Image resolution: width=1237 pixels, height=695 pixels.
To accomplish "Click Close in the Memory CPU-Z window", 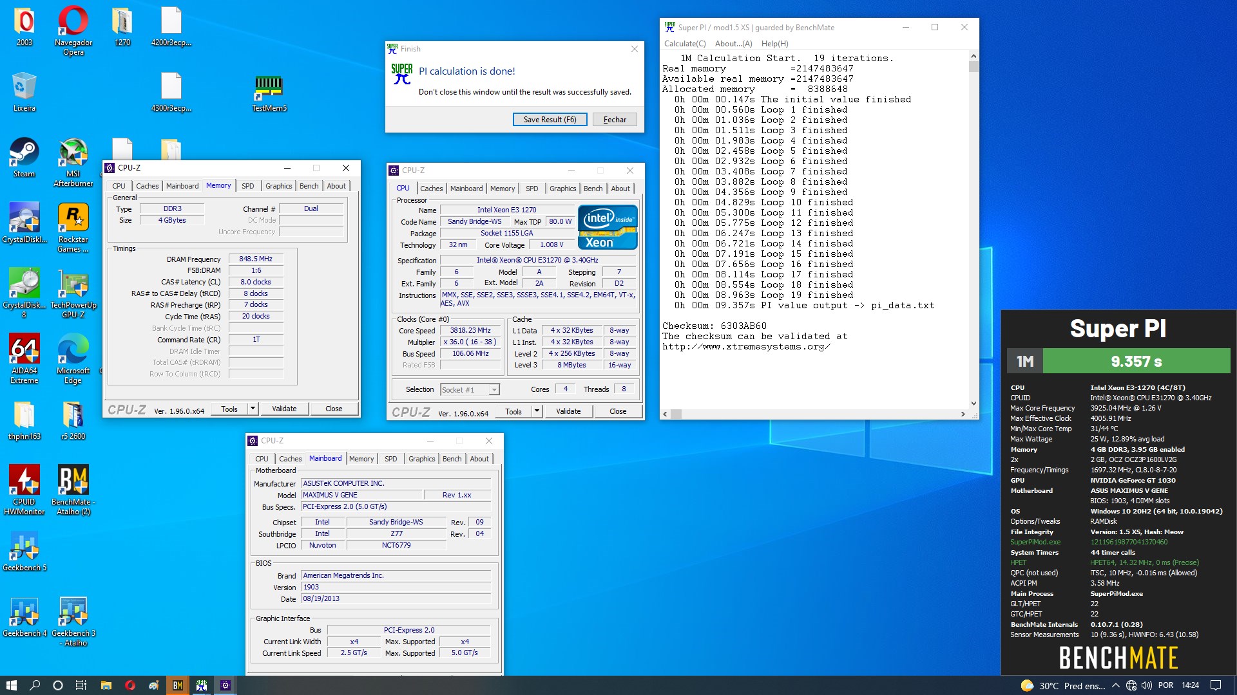I will (334, 409).
